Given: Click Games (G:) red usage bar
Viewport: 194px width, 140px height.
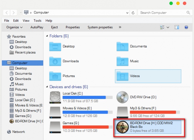Looking at the screenshot, I should point(88,127).
